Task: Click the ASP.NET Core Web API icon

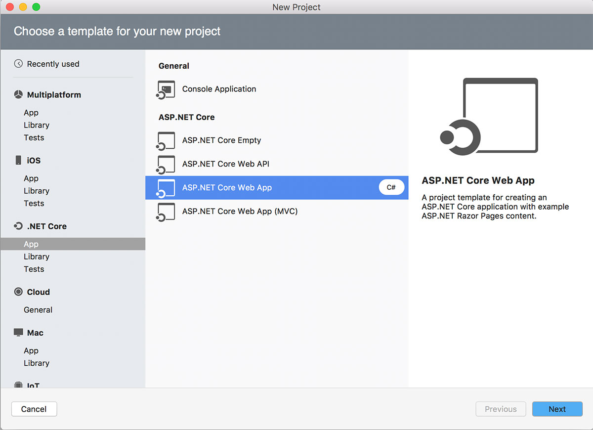Action: tap(166, 165)
